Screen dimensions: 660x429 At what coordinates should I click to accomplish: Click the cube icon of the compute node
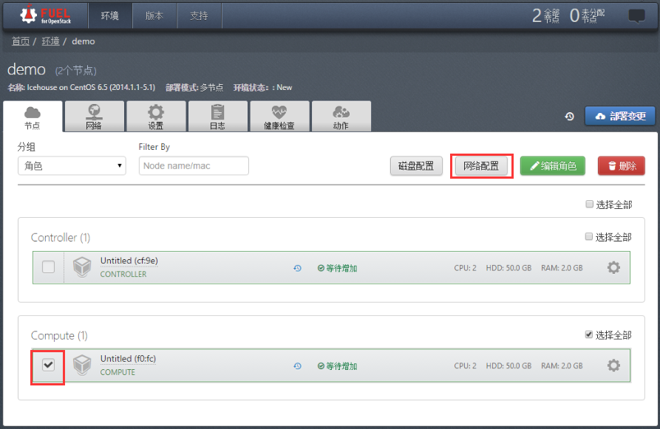coord(82,365)
